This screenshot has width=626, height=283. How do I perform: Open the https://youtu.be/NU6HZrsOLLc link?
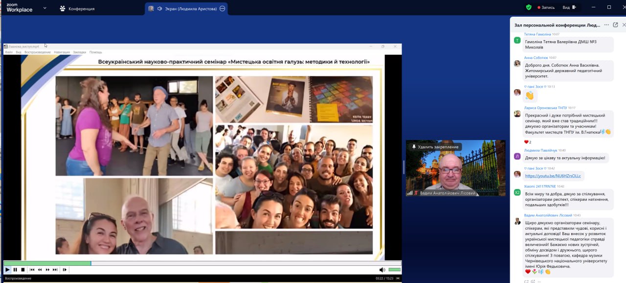click(553, 176)
